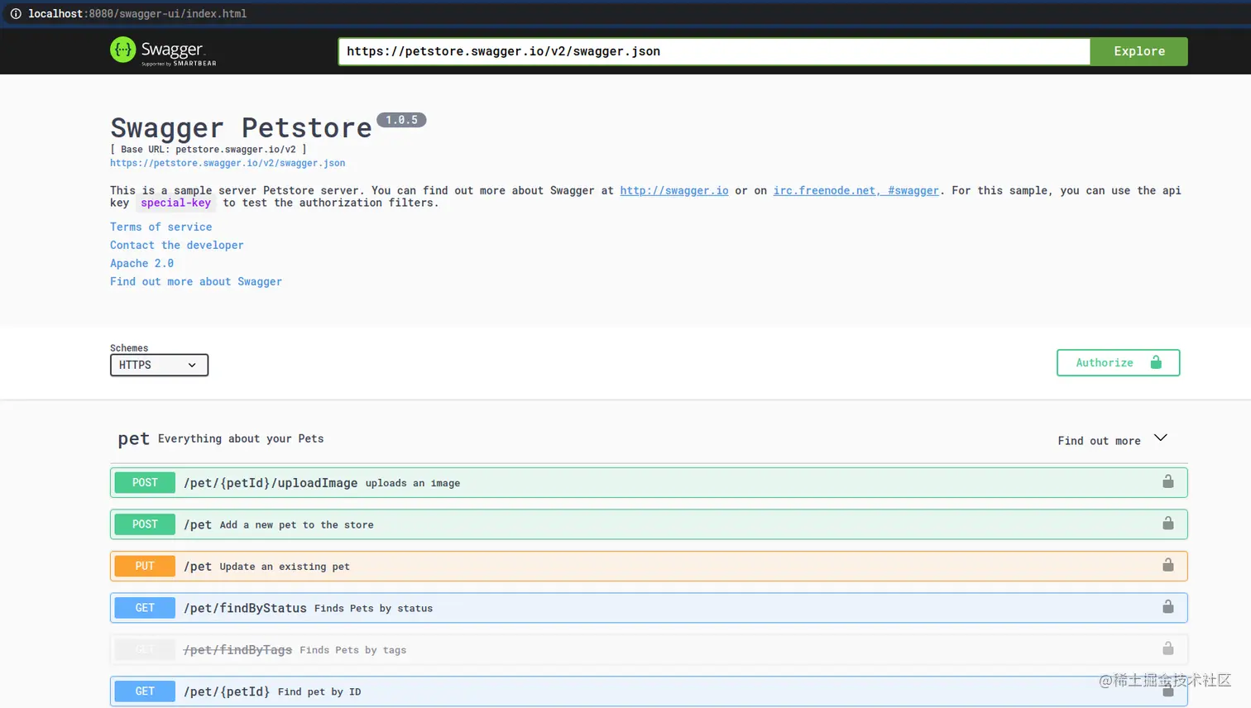
Task: Click the GET badge for /pet/{petId}
Action: point(145,691)
